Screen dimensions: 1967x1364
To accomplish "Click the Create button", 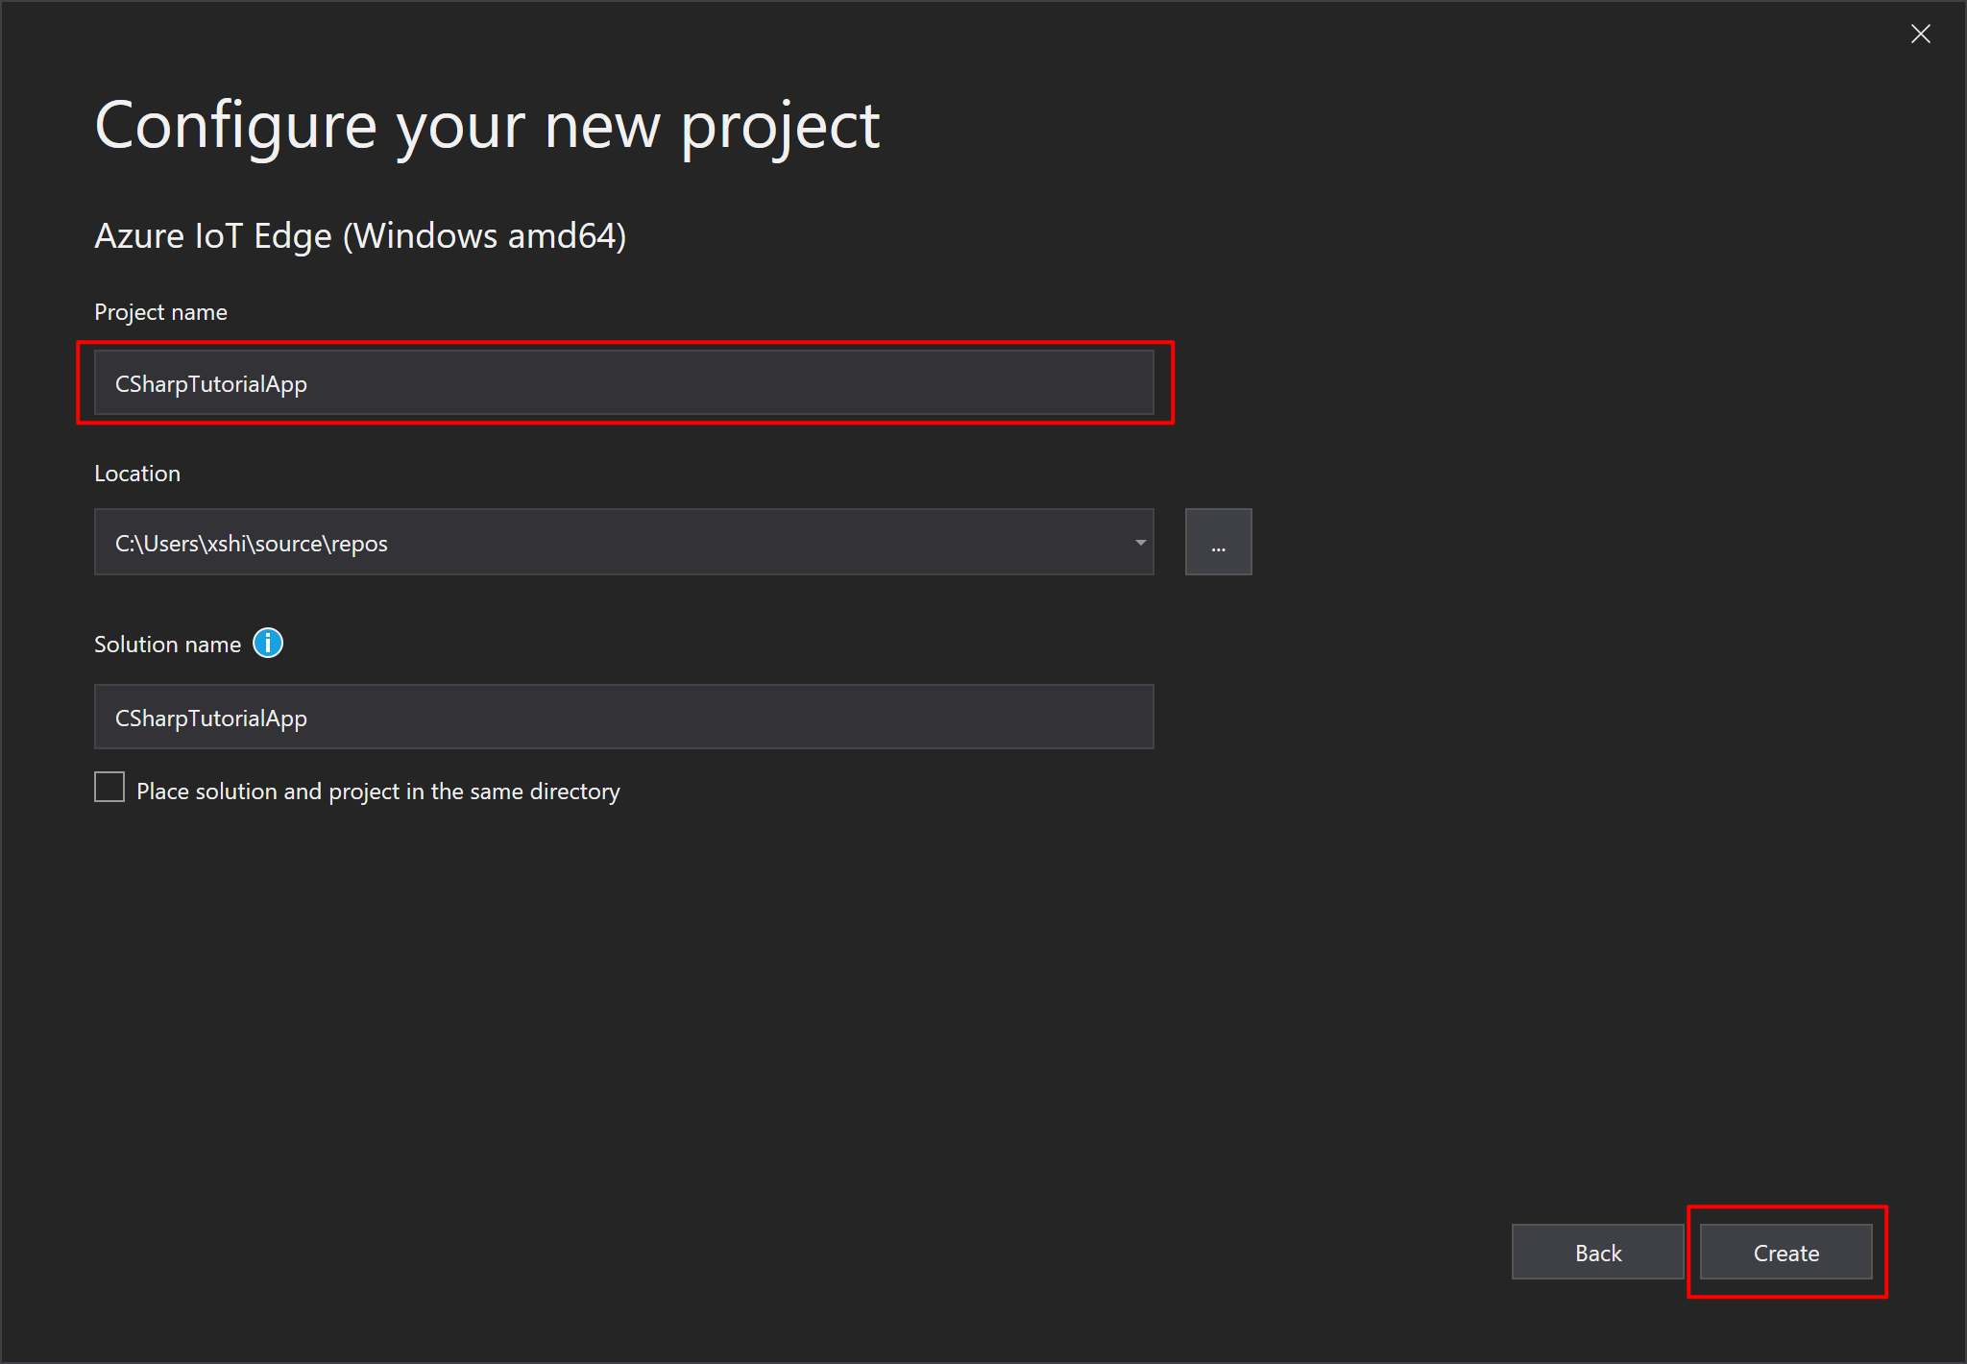I will pos(1785,1253).
